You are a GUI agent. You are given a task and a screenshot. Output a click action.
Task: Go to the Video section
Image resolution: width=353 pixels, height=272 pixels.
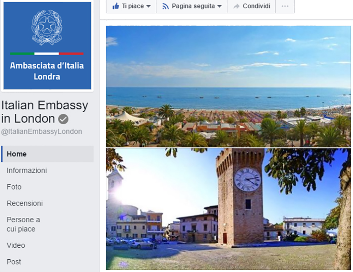pos(16,245)
